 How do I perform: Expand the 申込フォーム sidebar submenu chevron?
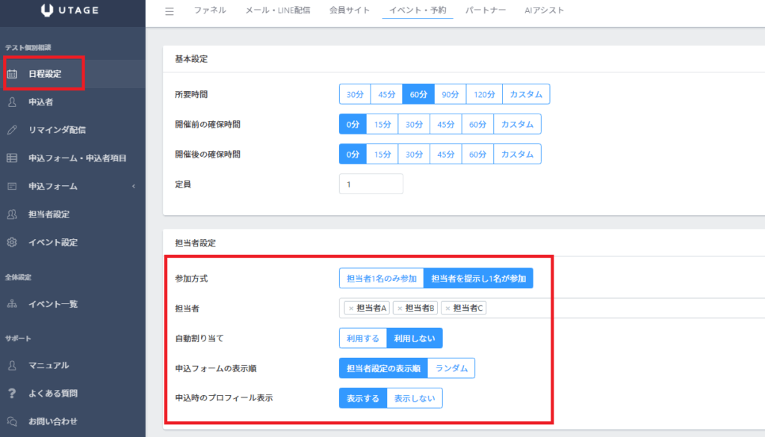coord(133,186)
